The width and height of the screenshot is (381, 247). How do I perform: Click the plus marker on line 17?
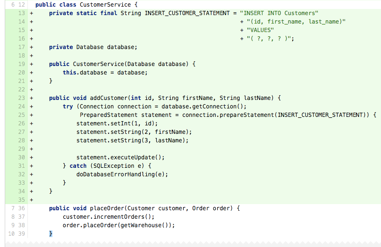click(x=31, y=47)
